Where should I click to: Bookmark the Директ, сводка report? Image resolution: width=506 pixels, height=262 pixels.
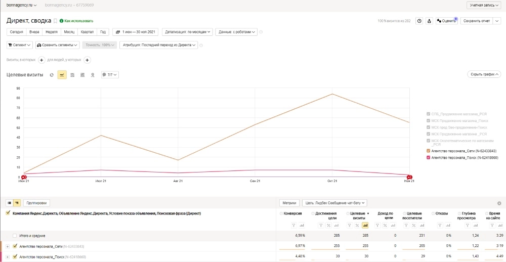coord(55,21)
